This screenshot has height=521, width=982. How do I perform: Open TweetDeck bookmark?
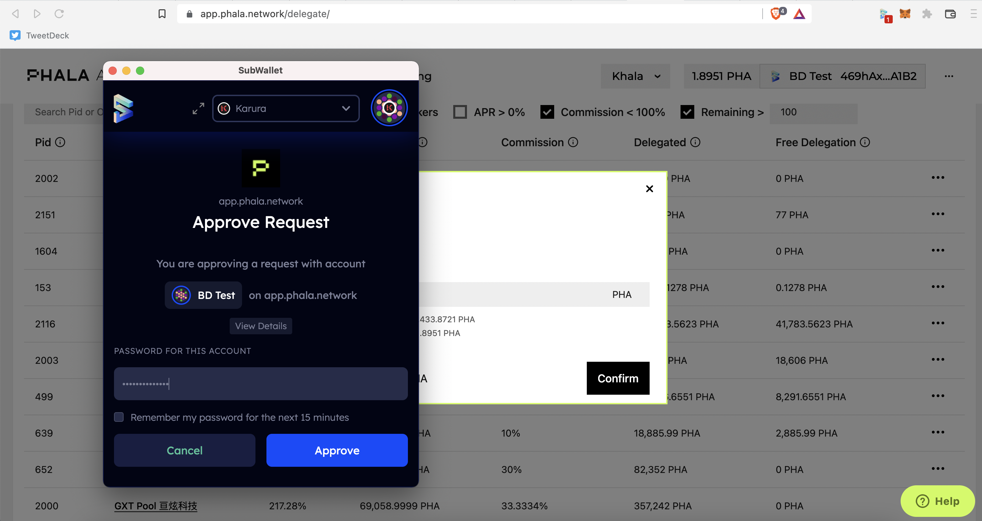tap(39, 35)
